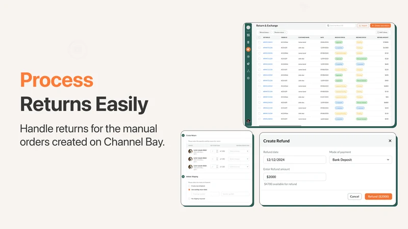Tick the select-all checkbox in table header
Viewport: 408px width, 229px height.
coord(259,37)
